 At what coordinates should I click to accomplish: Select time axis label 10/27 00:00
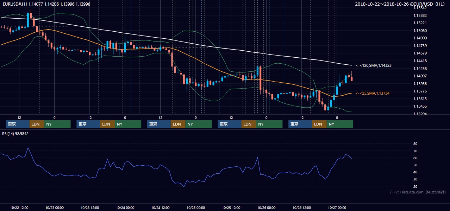coord(337,207)
